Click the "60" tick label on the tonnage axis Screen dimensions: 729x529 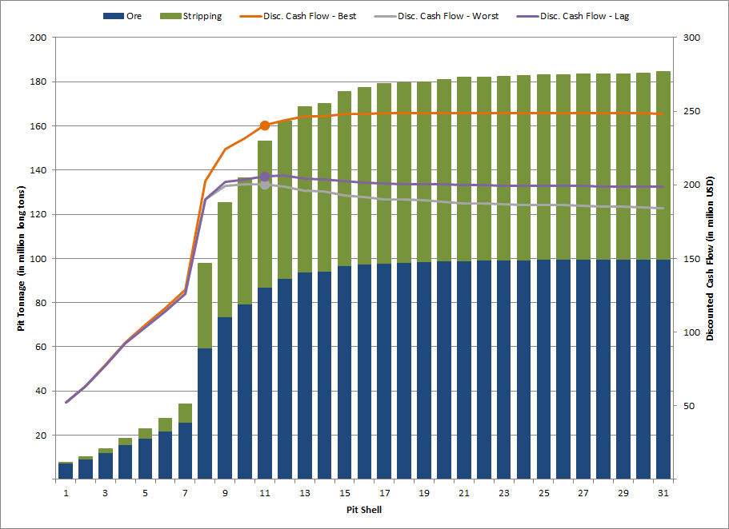[x=41, y=347]
